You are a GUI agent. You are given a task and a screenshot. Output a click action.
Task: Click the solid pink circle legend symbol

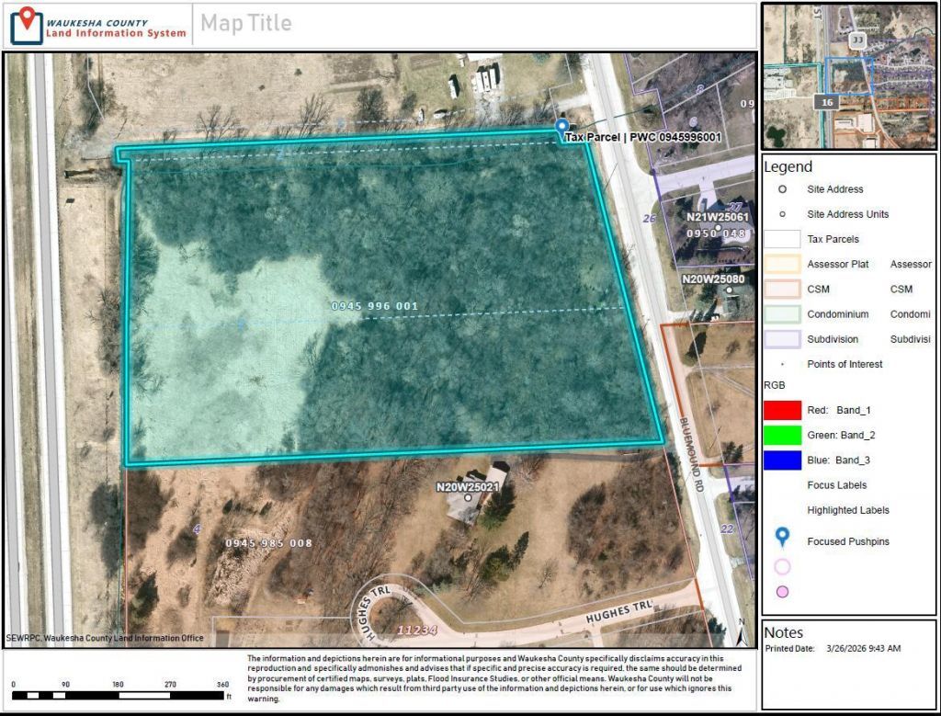coord(782,592)
